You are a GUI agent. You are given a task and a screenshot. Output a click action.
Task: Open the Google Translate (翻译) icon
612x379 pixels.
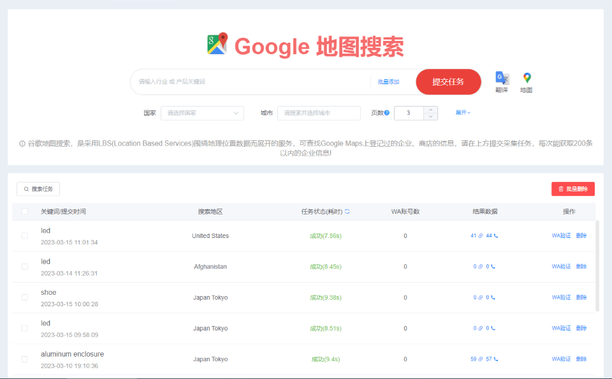click(502, 78)
